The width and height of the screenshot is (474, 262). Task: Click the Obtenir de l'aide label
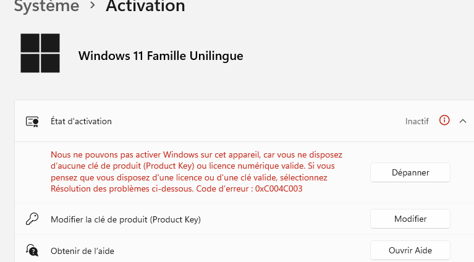tap(82, 251)
